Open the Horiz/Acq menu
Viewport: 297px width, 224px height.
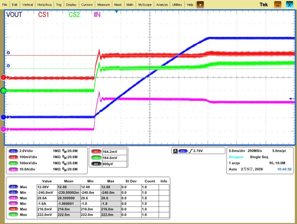click(x=44, y=5)
